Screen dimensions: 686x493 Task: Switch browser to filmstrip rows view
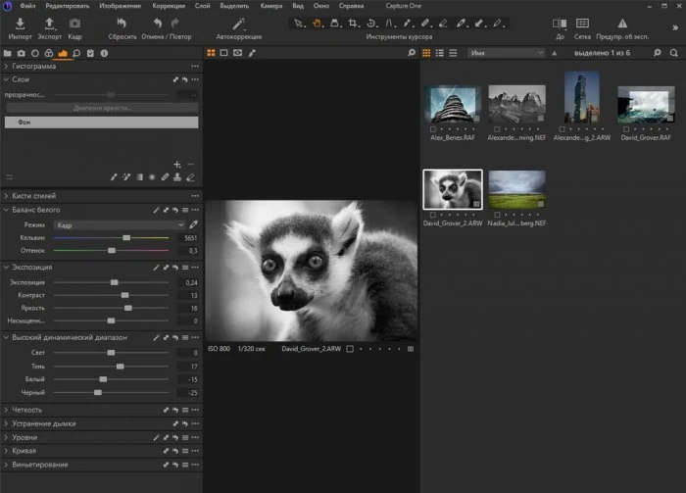[x=453, y=53]
